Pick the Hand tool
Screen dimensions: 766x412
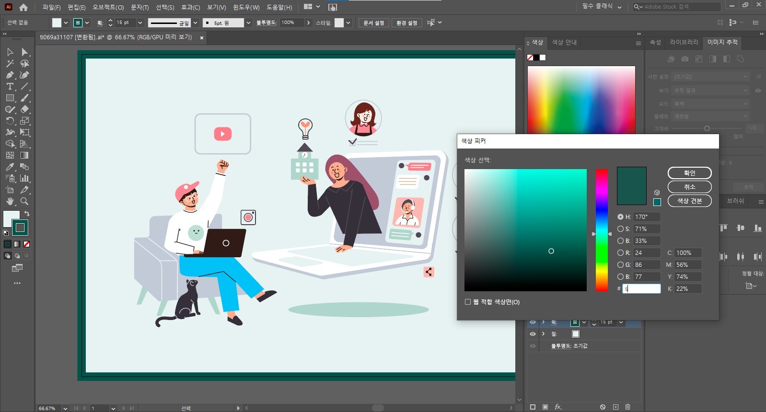(x=10, y=202)
